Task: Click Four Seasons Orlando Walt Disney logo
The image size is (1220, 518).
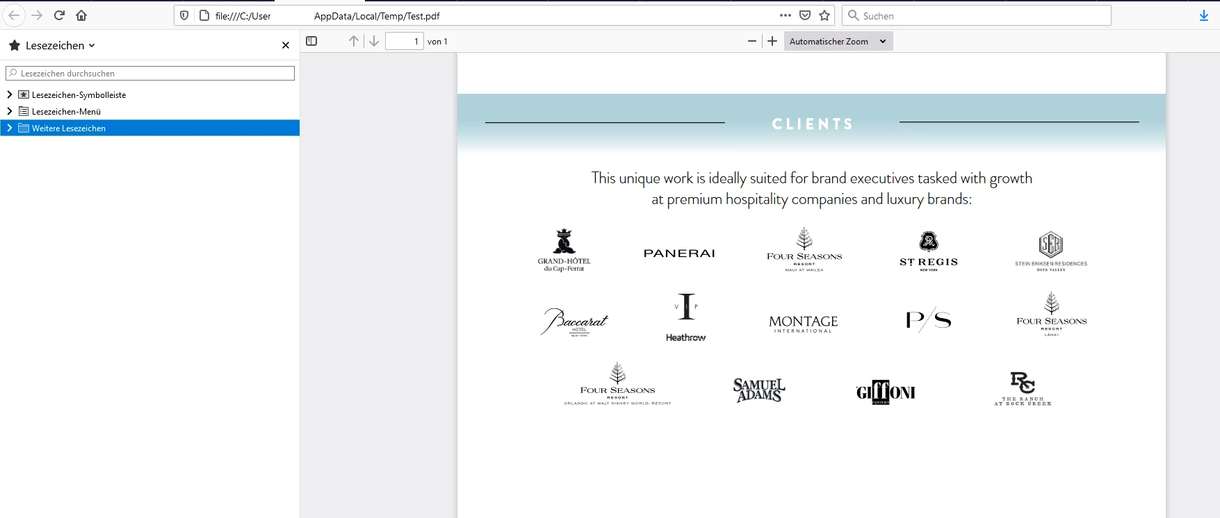Action: point(618,383)
